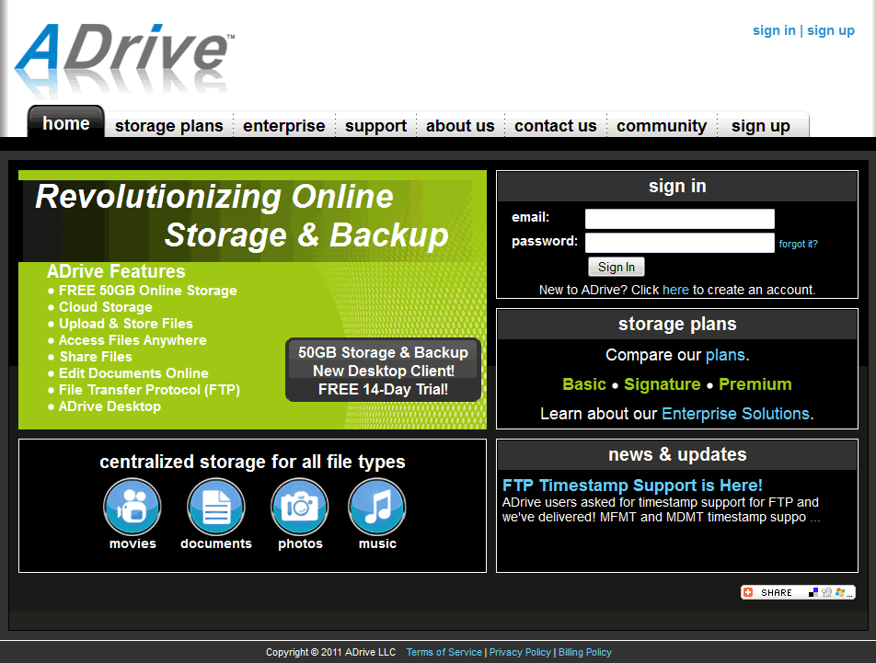This screenshot has width=876, height=663.
Task: Focus the password input field
Action: pyautogui.click(x=679, y=243)
